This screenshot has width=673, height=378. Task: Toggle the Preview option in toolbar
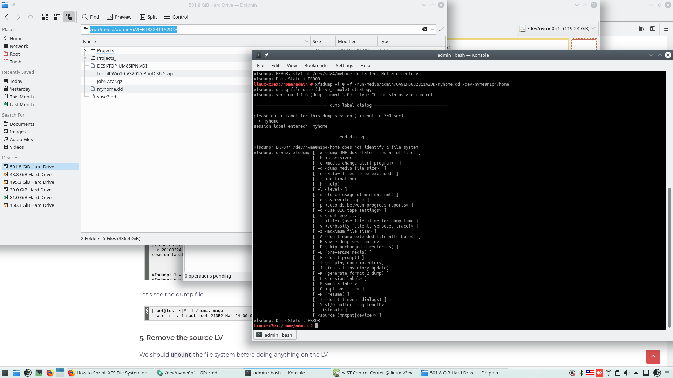(119, 17)
